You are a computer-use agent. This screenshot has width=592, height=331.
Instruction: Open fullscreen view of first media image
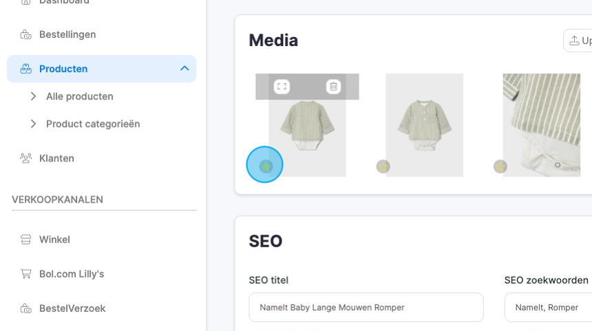pos(282,87)
